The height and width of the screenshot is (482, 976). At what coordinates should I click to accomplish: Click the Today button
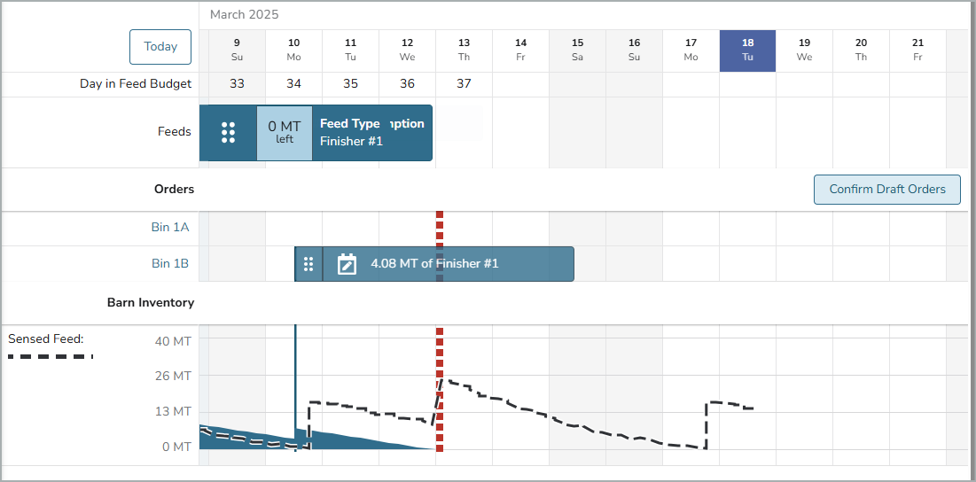coord(160,47)
